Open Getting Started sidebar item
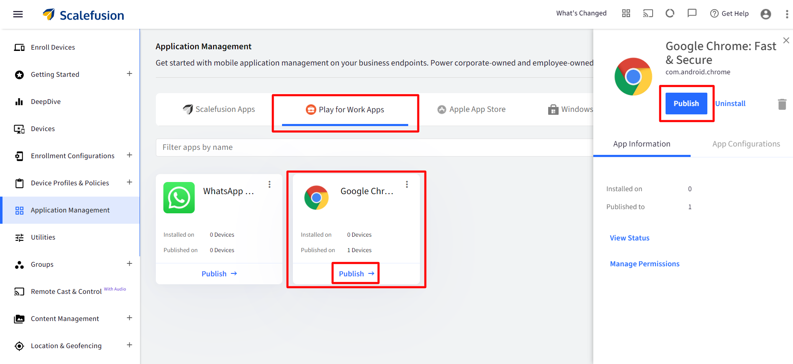Viewport: 793px width, 364px height. (55, 74)
